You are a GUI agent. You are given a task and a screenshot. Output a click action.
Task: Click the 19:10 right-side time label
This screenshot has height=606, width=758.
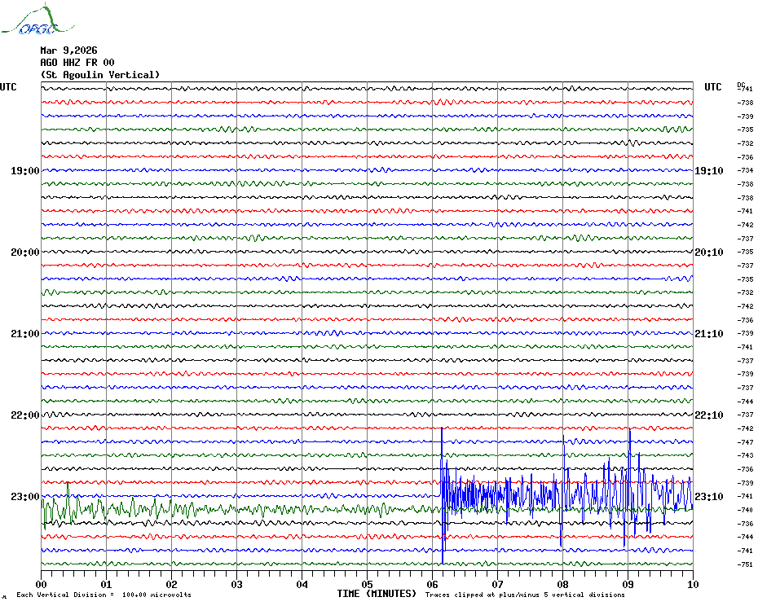709,171
